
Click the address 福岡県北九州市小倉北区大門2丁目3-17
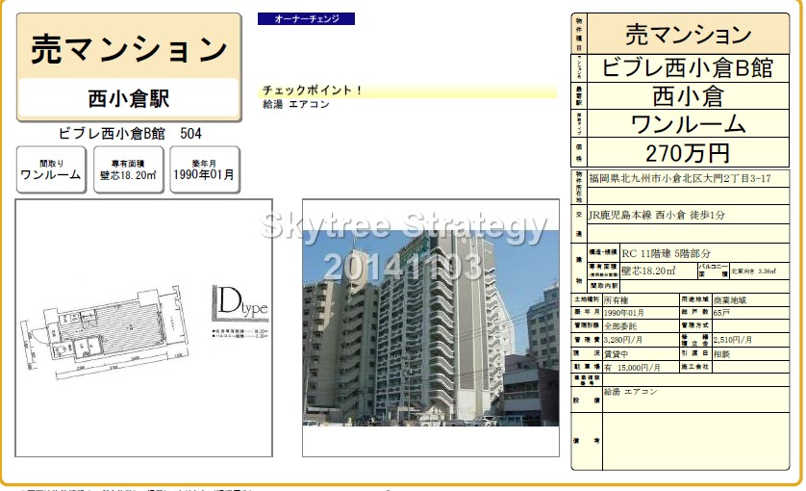click(x=680, y=179)
